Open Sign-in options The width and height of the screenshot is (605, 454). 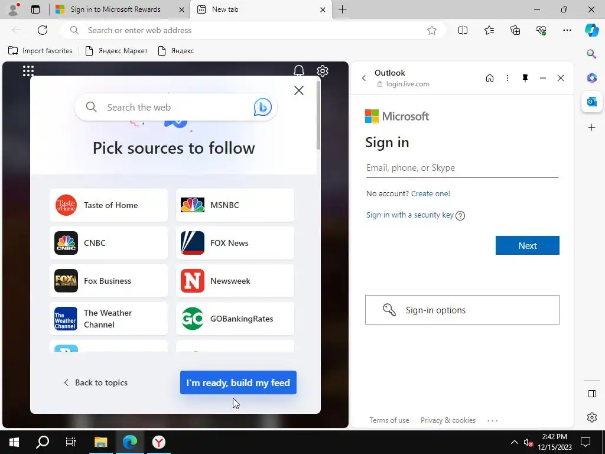click(462, 310)
